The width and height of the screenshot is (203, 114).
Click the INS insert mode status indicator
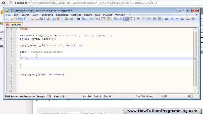click(190, 96)
